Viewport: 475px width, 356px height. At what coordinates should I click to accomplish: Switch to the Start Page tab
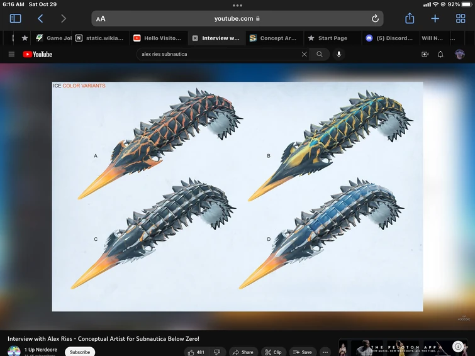coord(332,38)
